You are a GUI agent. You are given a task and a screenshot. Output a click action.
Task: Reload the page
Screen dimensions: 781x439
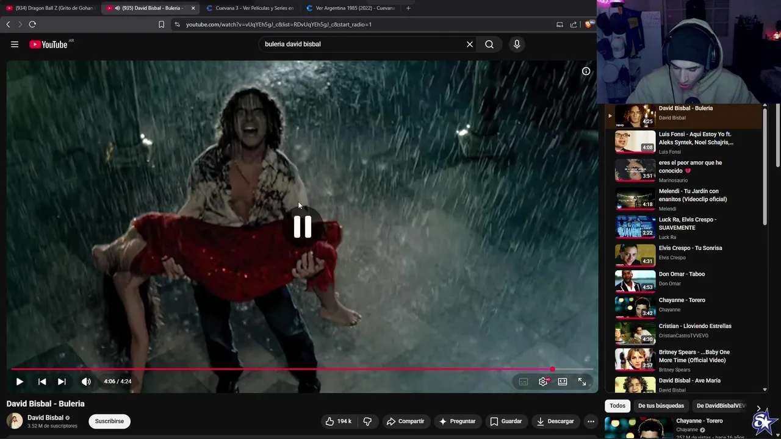pyautogui.click(x=32, y=24)
